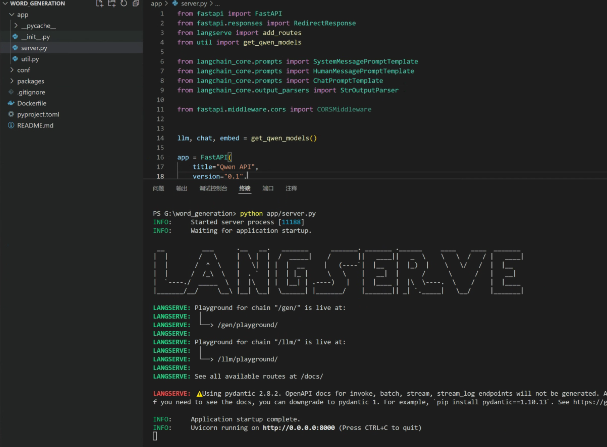Click the server.py breadcrumb item
Image resolution: width=607 pixels, height=447 pixels.
pyautogui.click(x=194, y=4)
